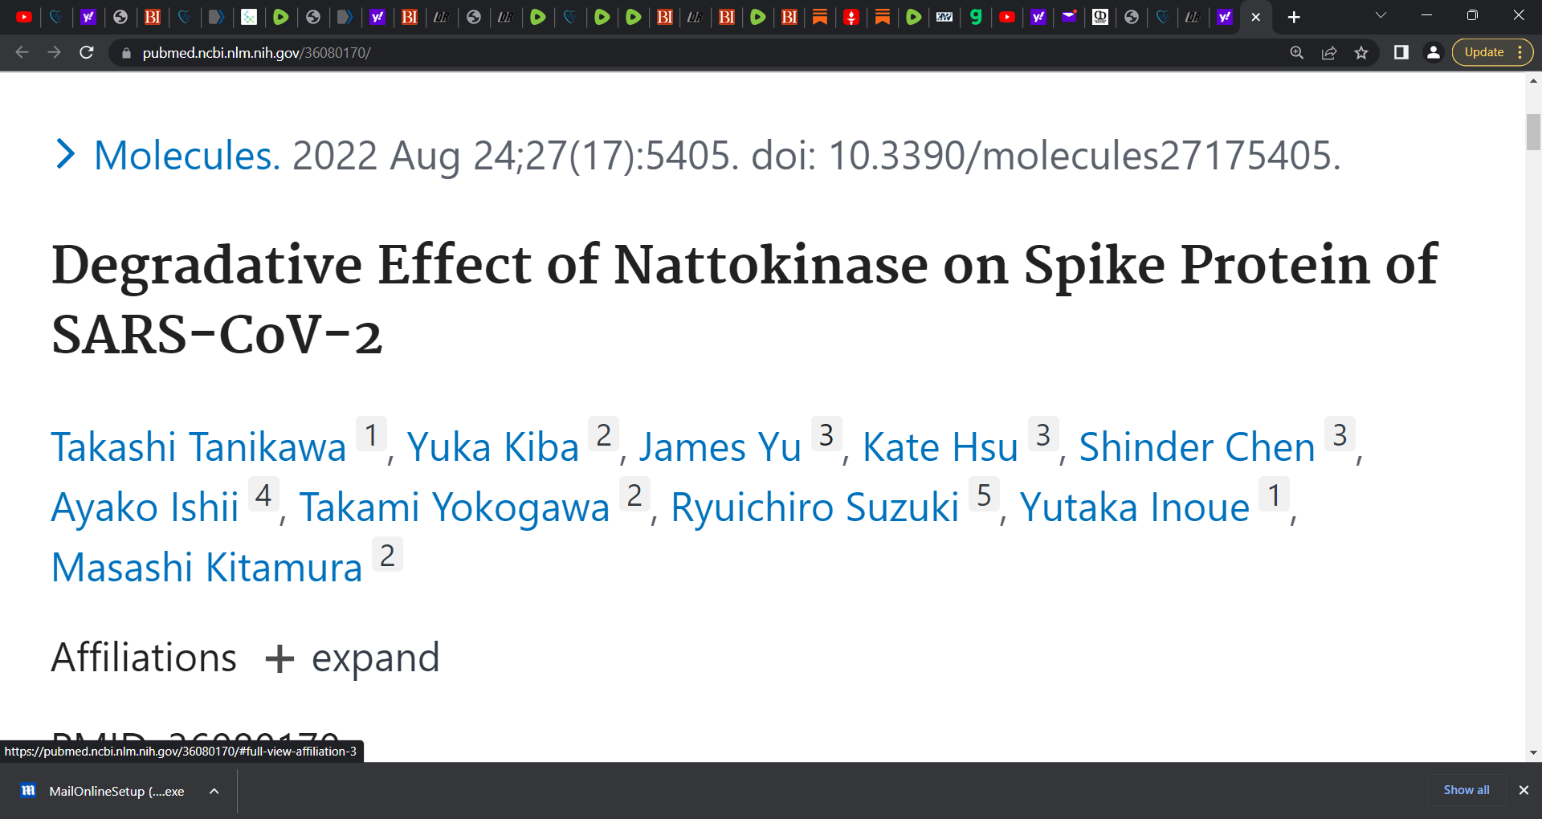
Task: Open author Takashi Tanikawa link
Action: (x=198, y=447)
